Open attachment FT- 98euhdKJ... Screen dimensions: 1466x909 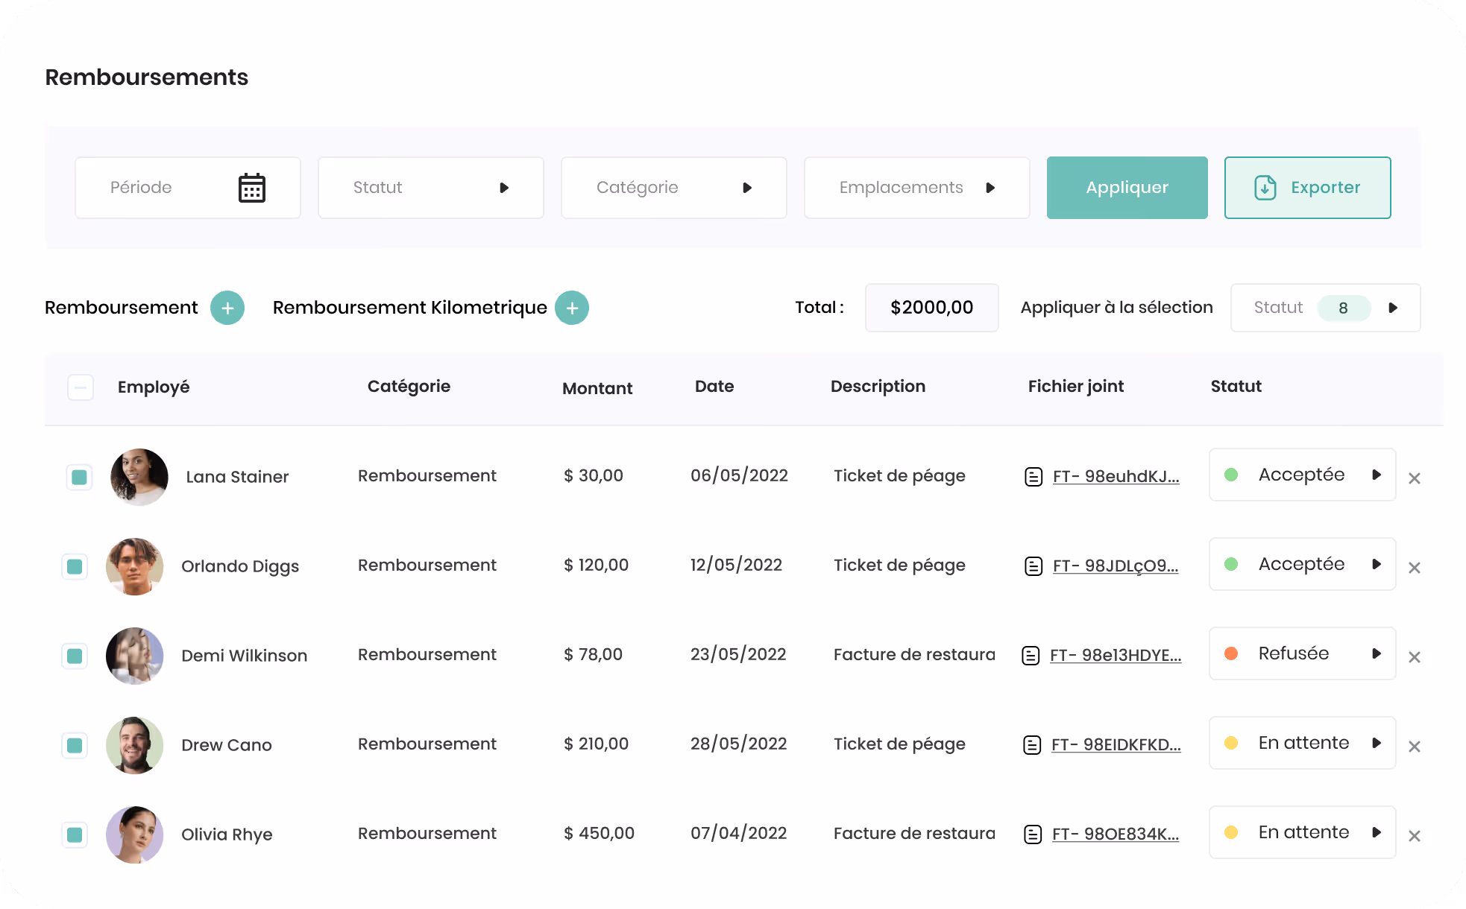pos(1116,477)
